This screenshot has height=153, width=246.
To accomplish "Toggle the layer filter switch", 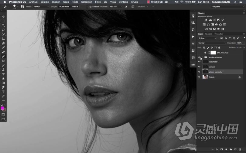I will (244, 38).
